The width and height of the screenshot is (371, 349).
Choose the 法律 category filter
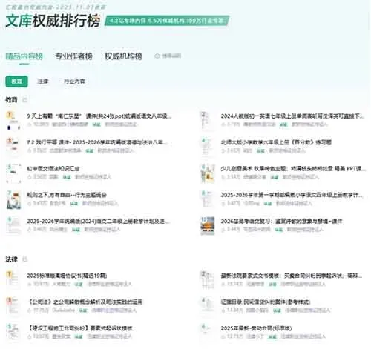43,82
